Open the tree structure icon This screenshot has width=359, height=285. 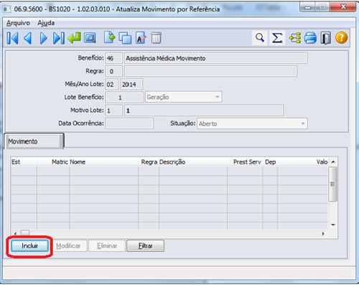[295, 38]
